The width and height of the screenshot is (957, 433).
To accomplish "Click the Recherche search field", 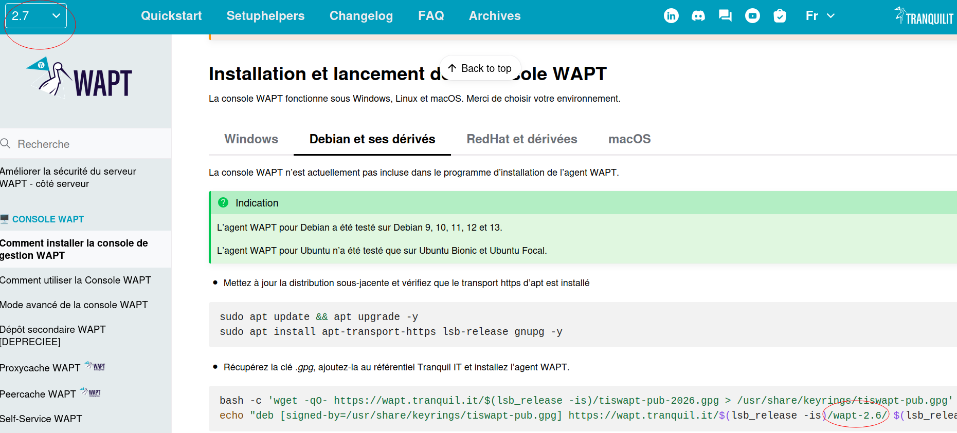I will (x=85, y=144).
